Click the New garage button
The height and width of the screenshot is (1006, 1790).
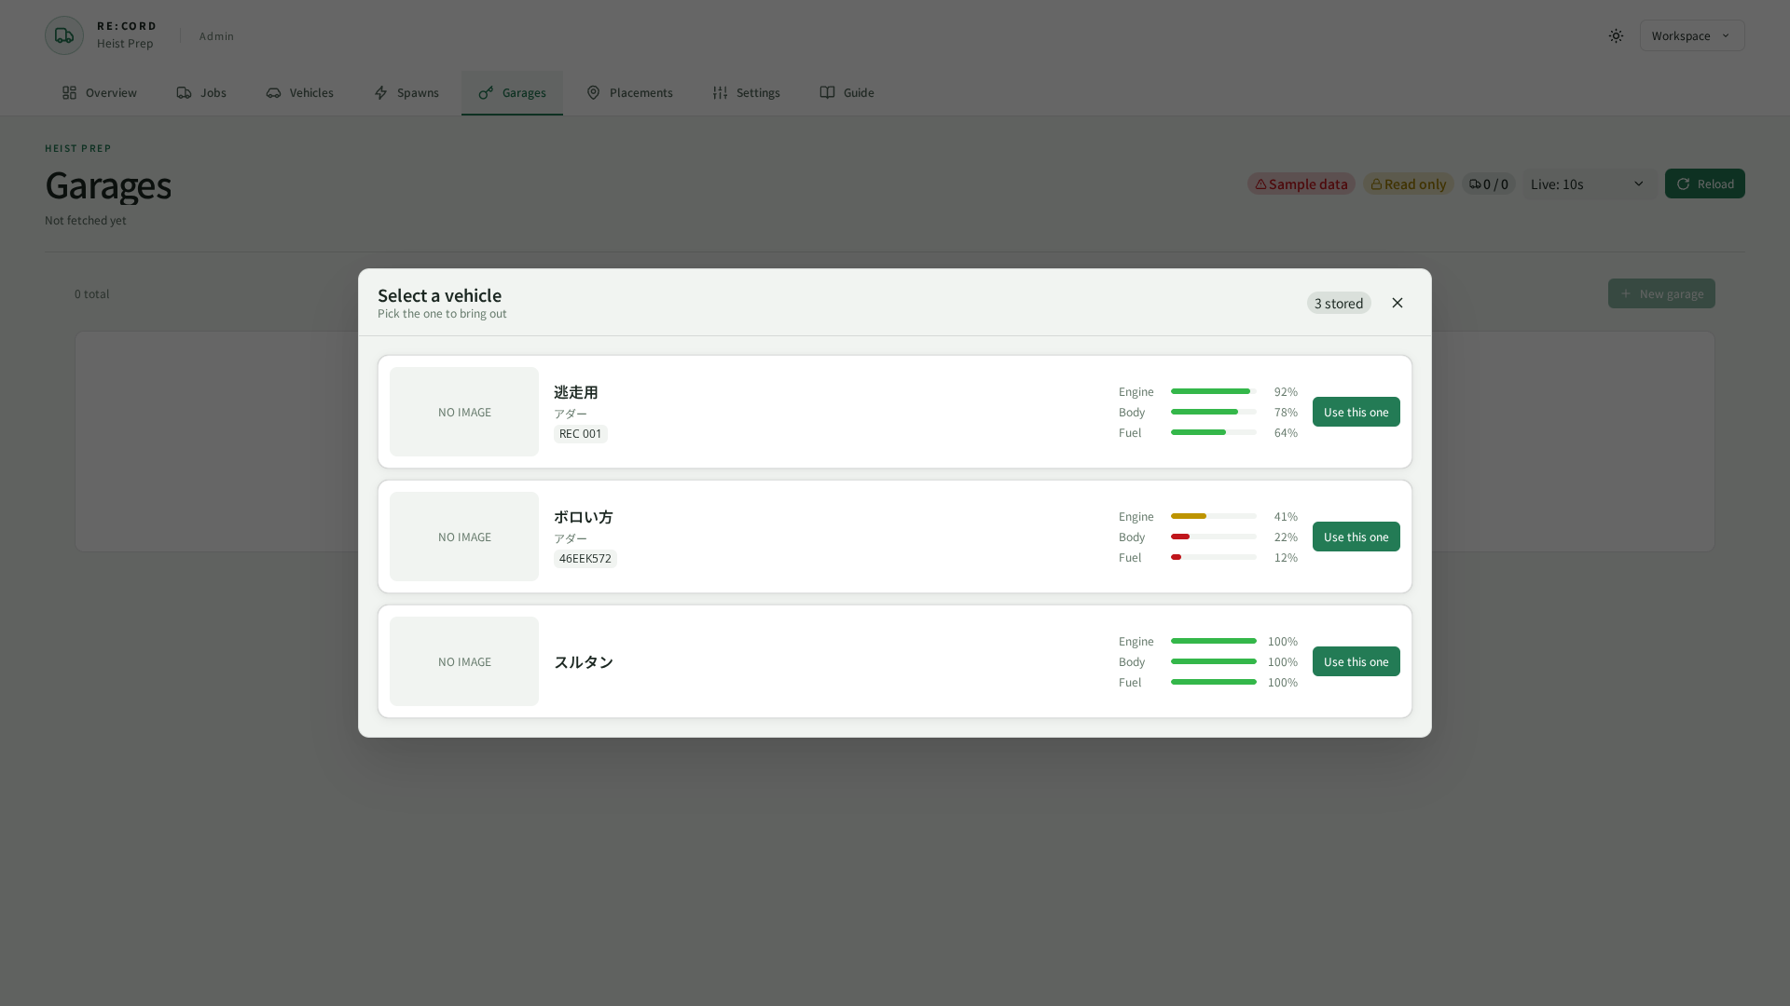tap(1661, 293)
